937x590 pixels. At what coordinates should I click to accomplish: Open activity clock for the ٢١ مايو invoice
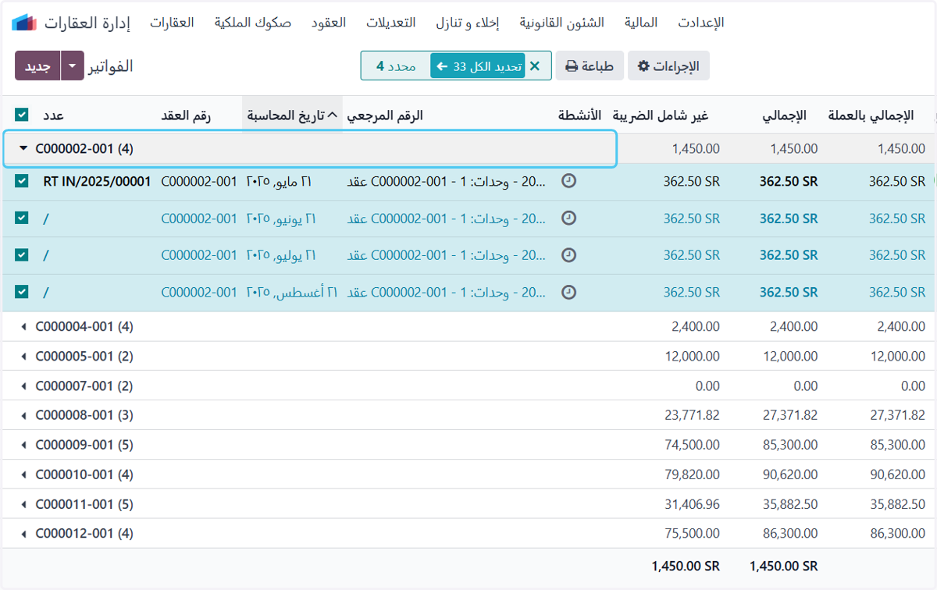[x=569, y=181]
